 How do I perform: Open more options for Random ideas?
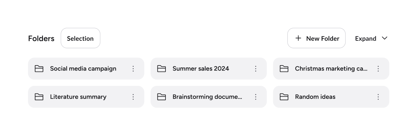[378, 97]
